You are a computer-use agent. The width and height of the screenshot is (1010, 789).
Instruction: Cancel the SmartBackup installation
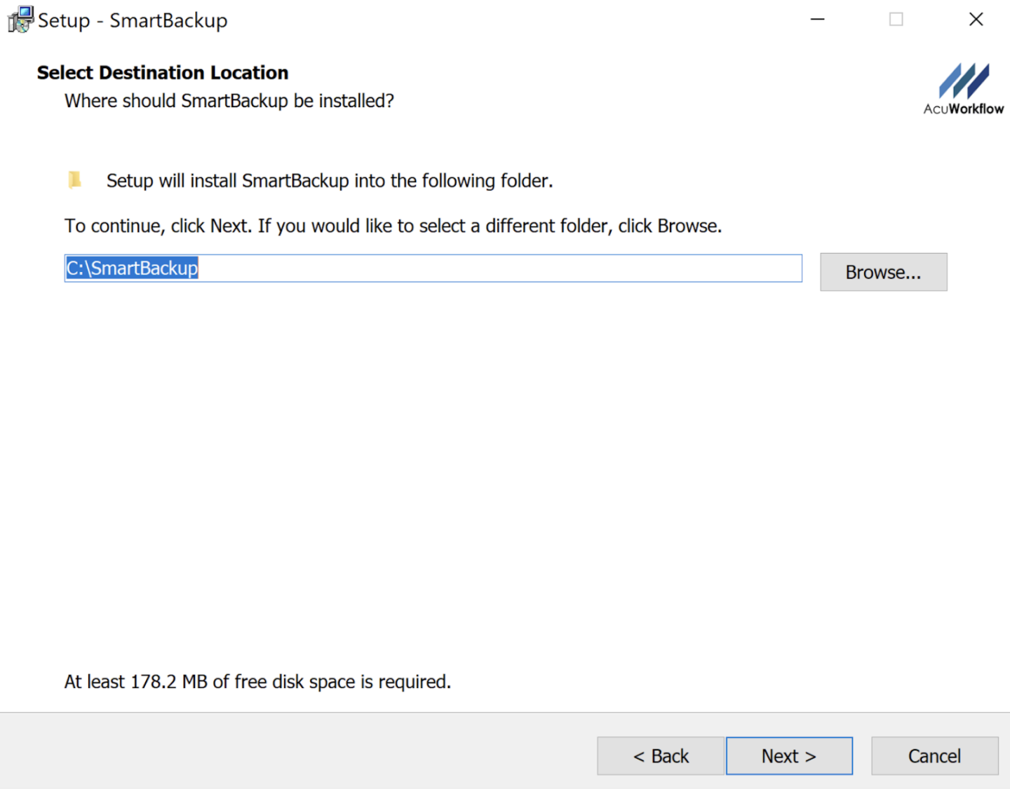pyautogui.click(x=934, y=756)
